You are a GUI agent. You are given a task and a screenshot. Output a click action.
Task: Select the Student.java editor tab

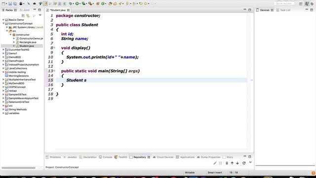(58, 10)
